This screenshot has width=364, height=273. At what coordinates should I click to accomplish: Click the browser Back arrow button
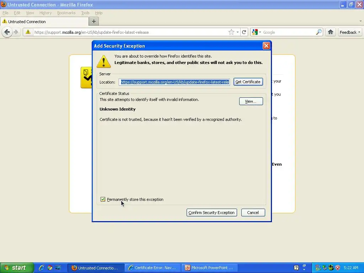point(7,32)
